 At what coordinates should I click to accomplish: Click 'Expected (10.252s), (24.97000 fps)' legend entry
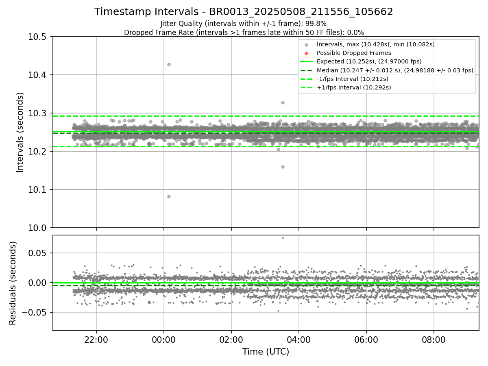pyautogui.click(x=369, y=61)
